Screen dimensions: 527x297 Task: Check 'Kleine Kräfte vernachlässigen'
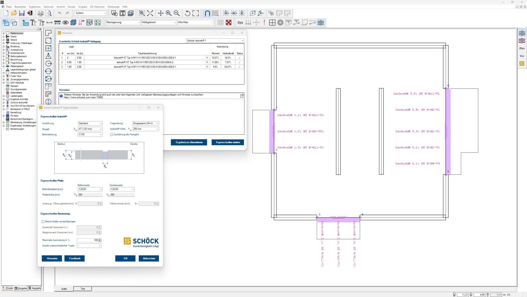tap(43, 222)
